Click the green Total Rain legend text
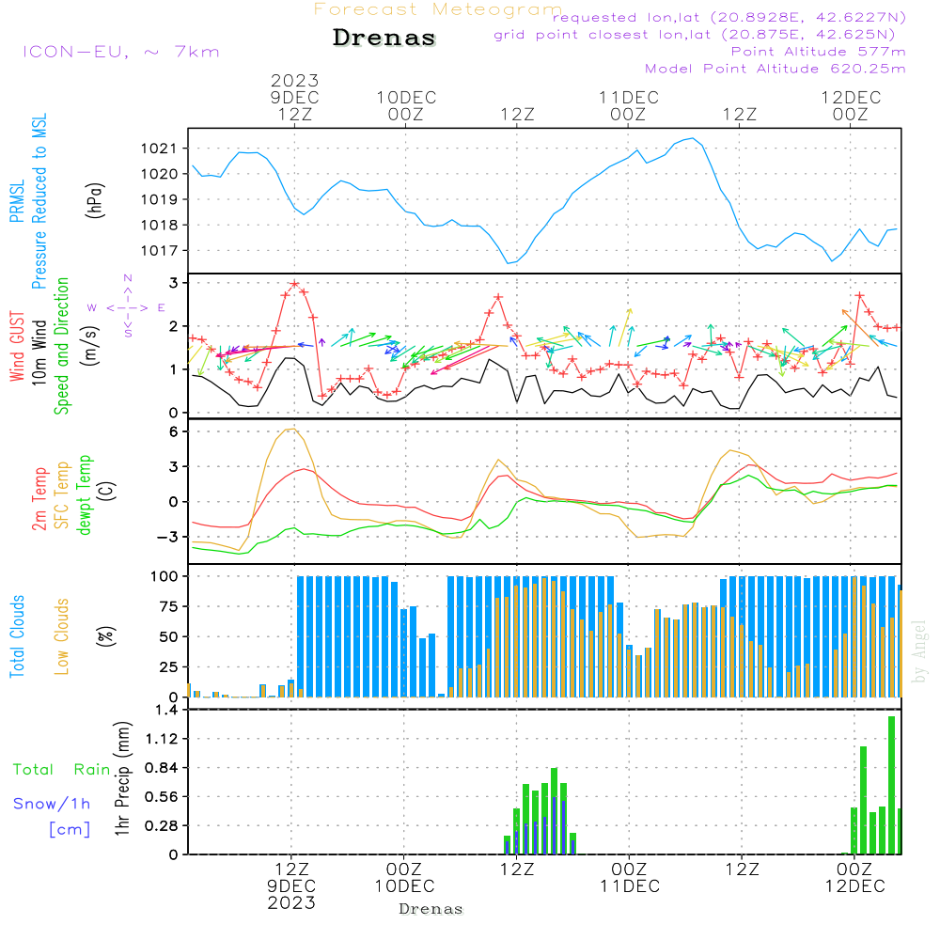Viewport: 940px width, 940px height. pyautogui.click(x=61, y=770)
